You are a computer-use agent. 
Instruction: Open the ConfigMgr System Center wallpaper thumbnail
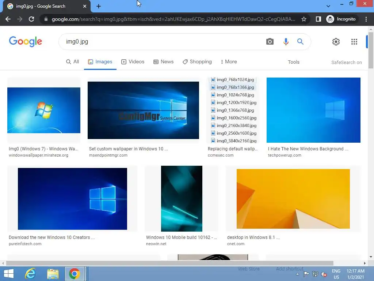click(143, 110)
